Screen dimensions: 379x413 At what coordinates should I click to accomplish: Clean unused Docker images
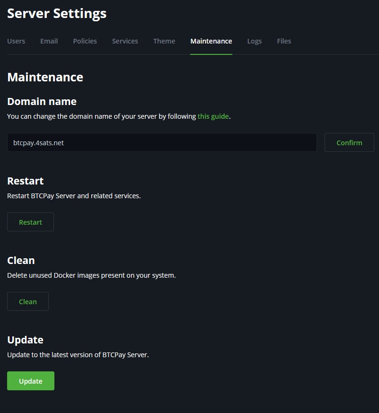27,301
